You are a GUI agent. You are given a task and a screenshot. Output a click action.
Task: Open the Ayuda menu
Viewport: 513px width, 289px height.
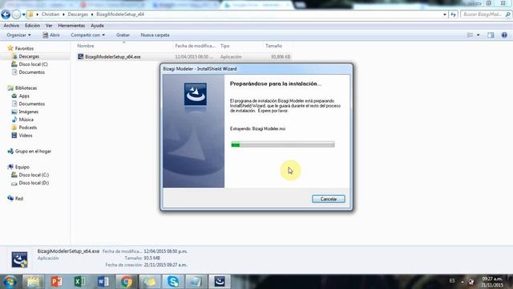97,25
